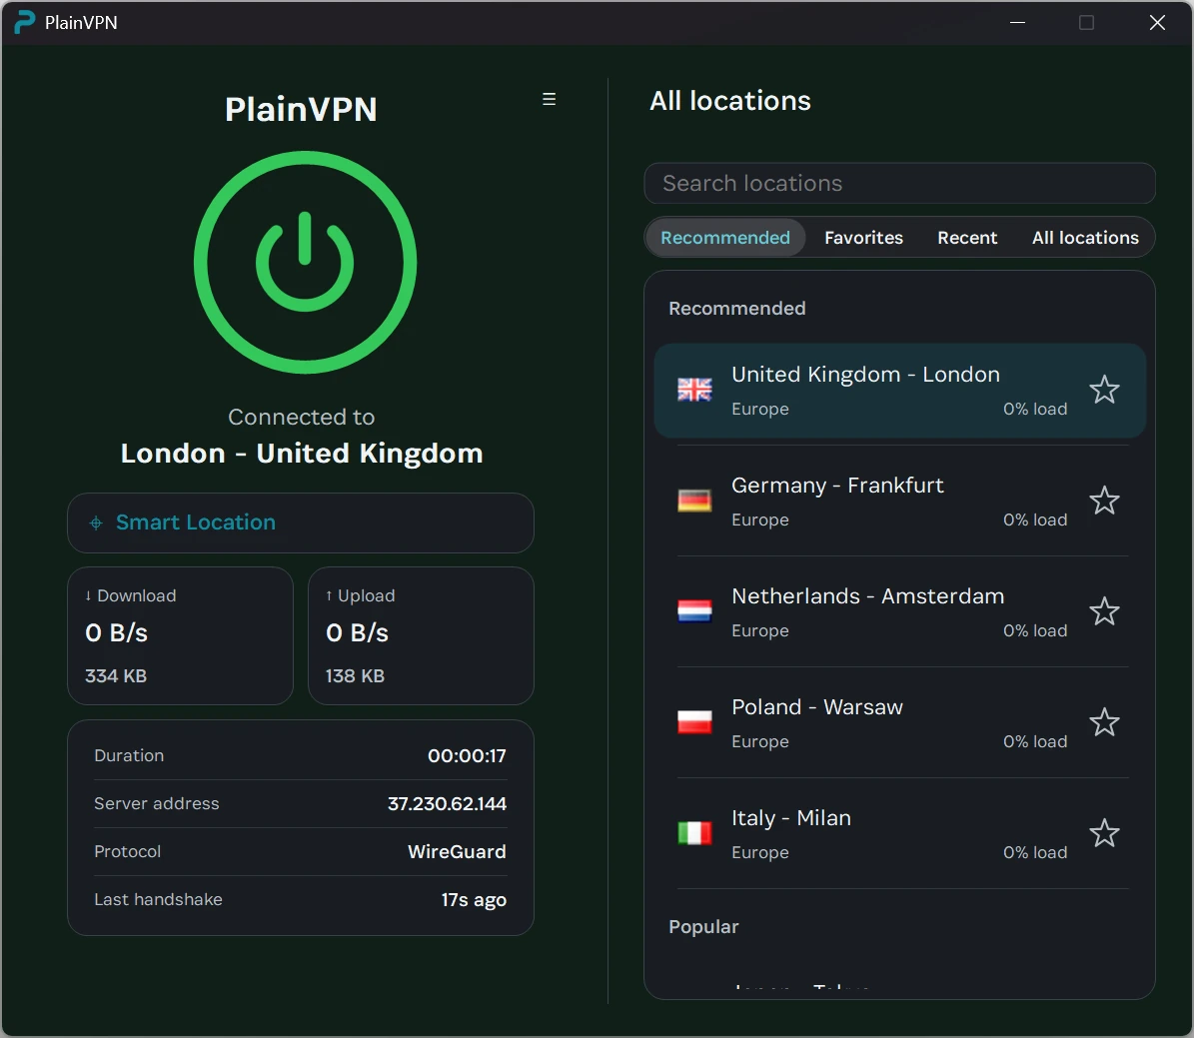Viewport: 1194px width, 1038px height.
Task: Select the Smart Location button
Action: tap(301, 523)
